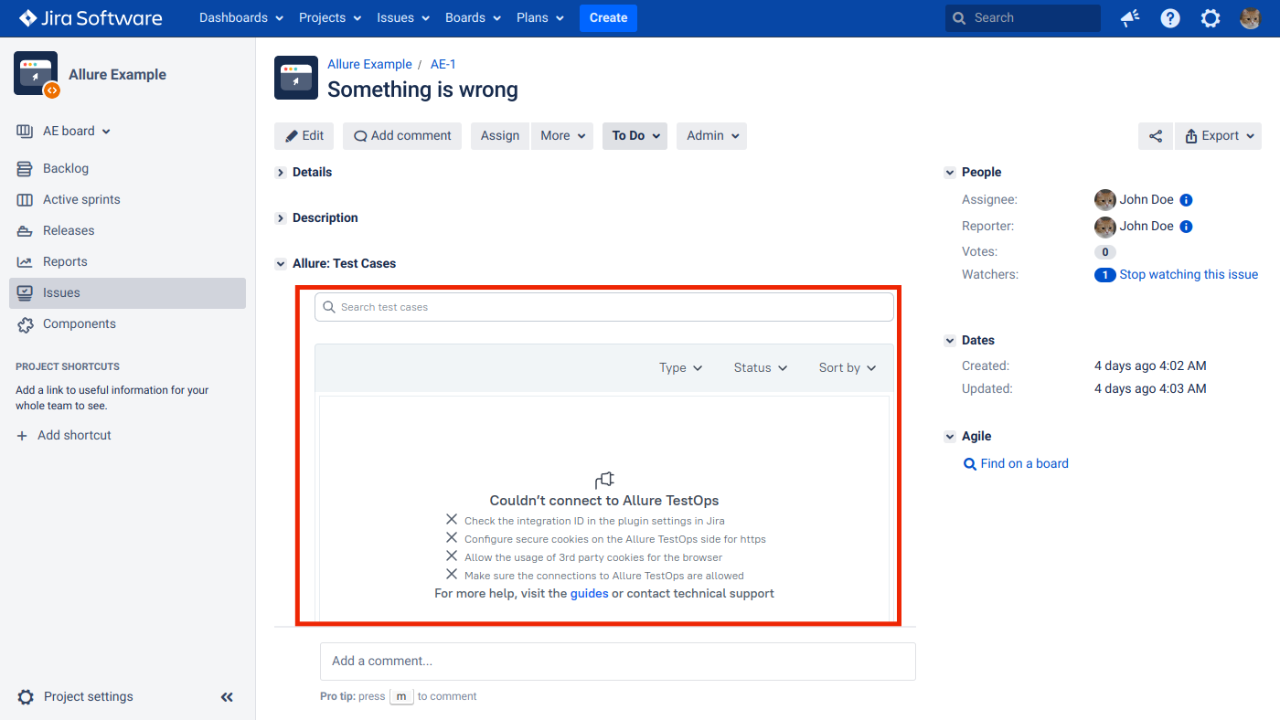Screen dimensions: 1280x720
Task: Click the share issue icon button
Action: point(1156,136)
